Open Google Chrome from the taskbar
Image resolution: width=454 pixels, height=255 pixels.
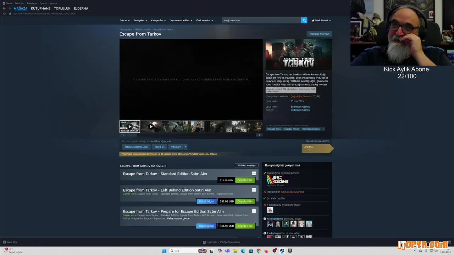coord(259,251)
